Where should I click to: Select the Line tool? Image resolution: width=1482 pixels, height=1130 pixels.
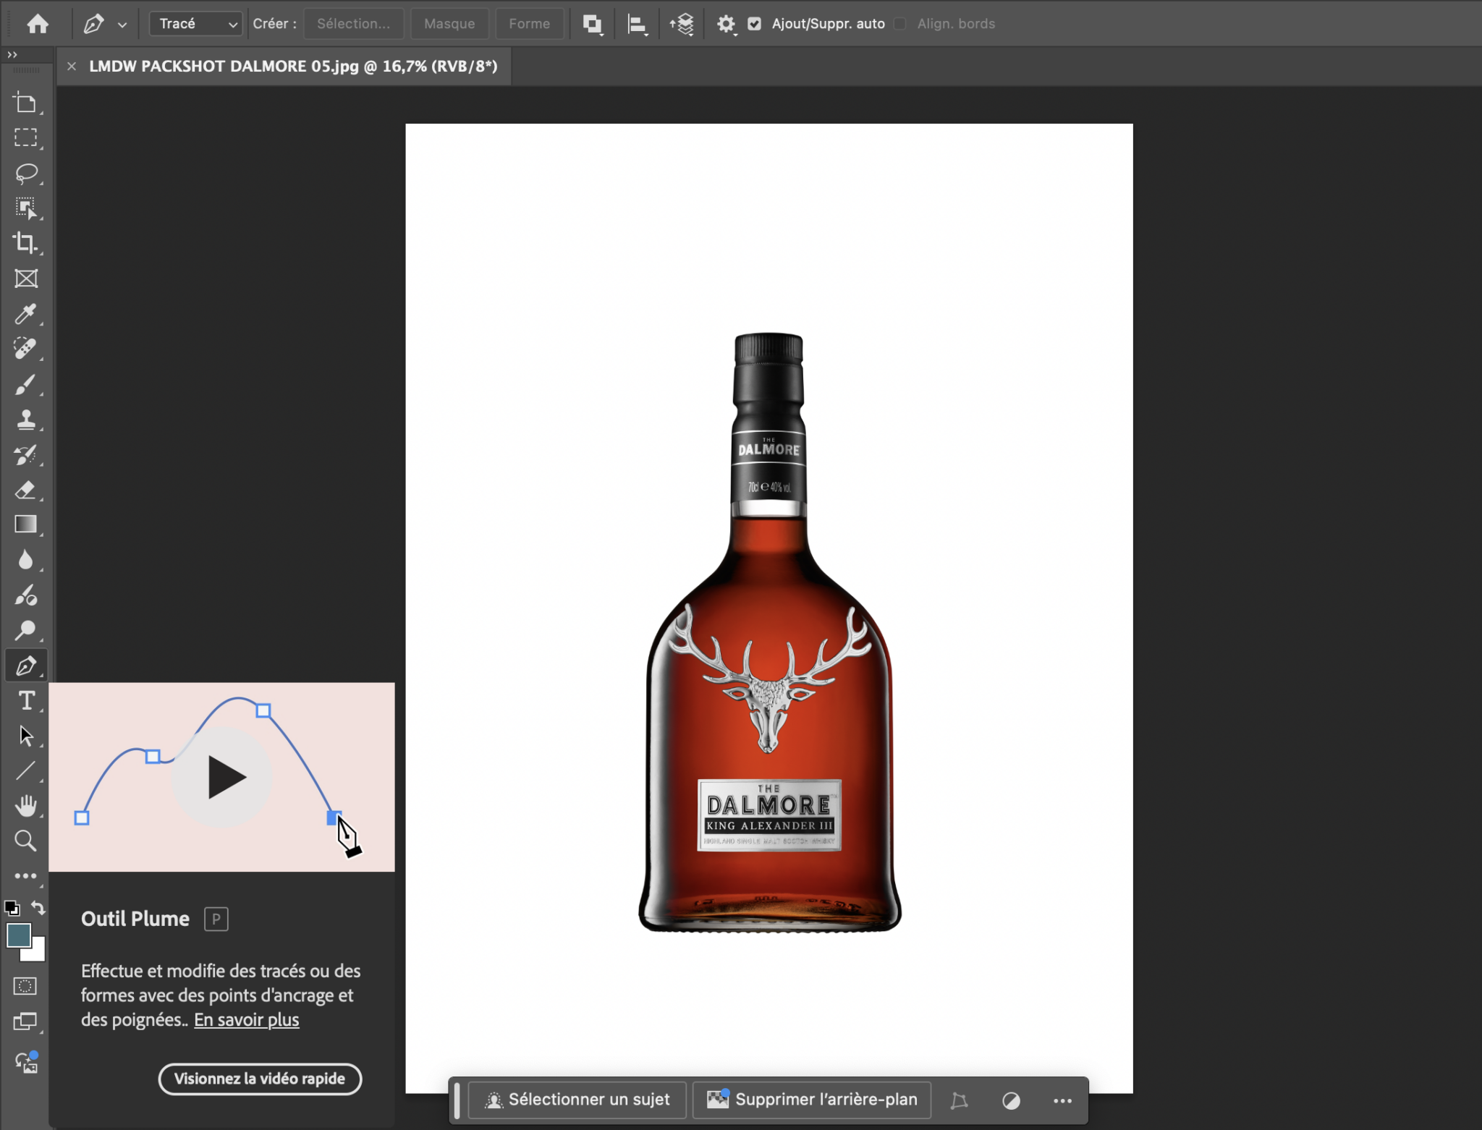click(x=26, y=770)
